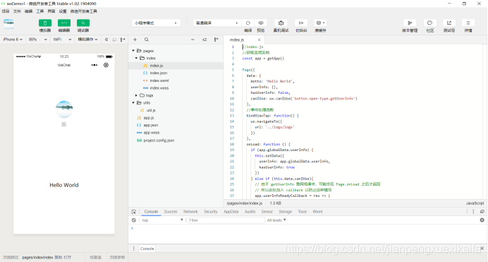Switch to the Network debugger tab

click(x=190, y=212)
